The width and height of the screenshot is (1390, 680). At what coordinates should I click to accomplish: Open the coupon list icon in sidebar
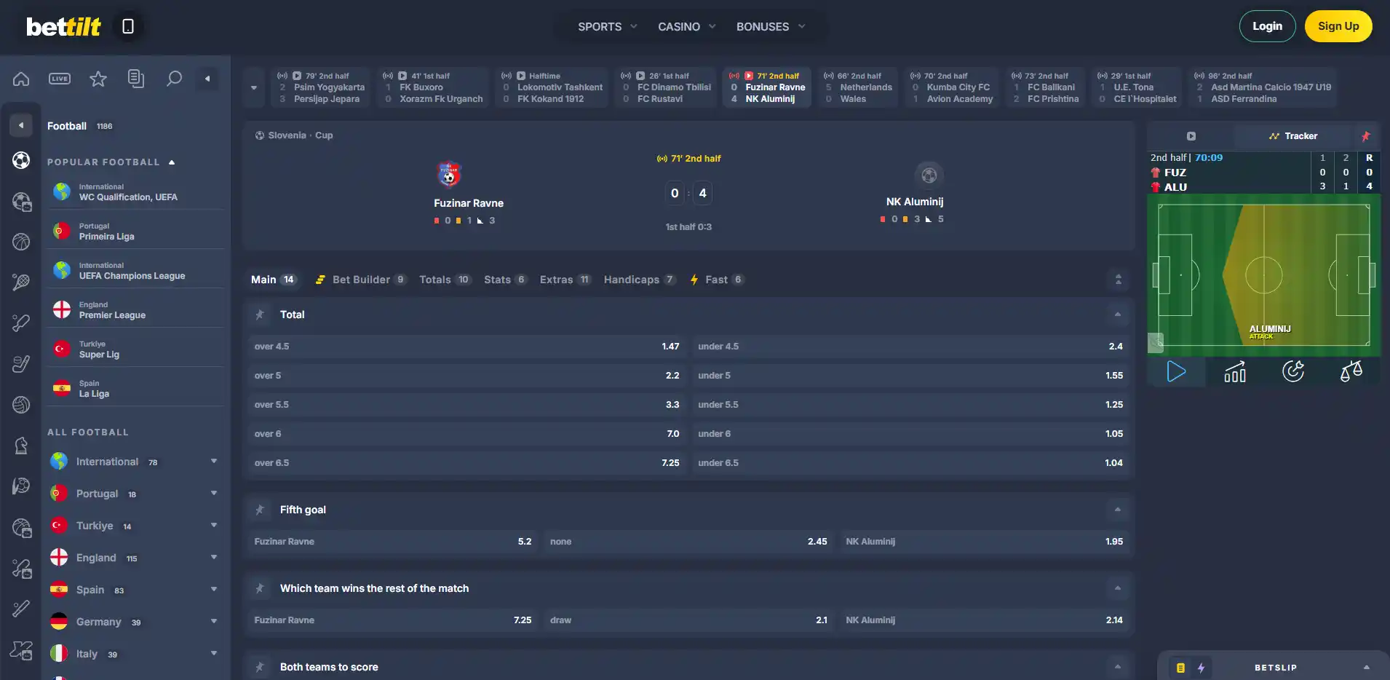[136, 79]
